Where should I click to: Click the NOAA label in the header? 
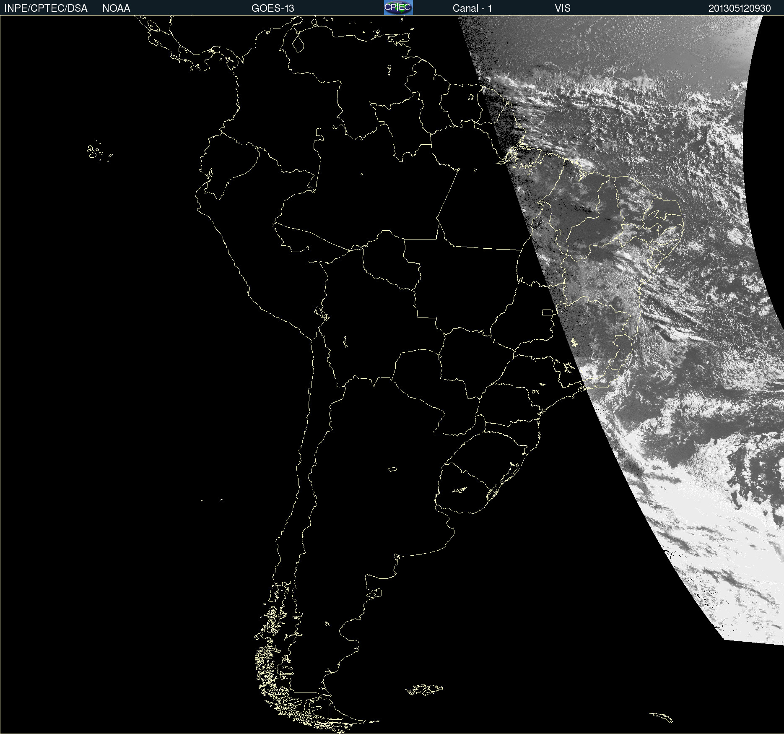pos(116,8)
